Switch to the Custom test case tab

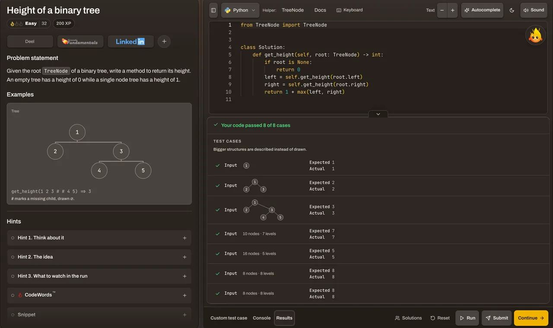tap(229, 318)
